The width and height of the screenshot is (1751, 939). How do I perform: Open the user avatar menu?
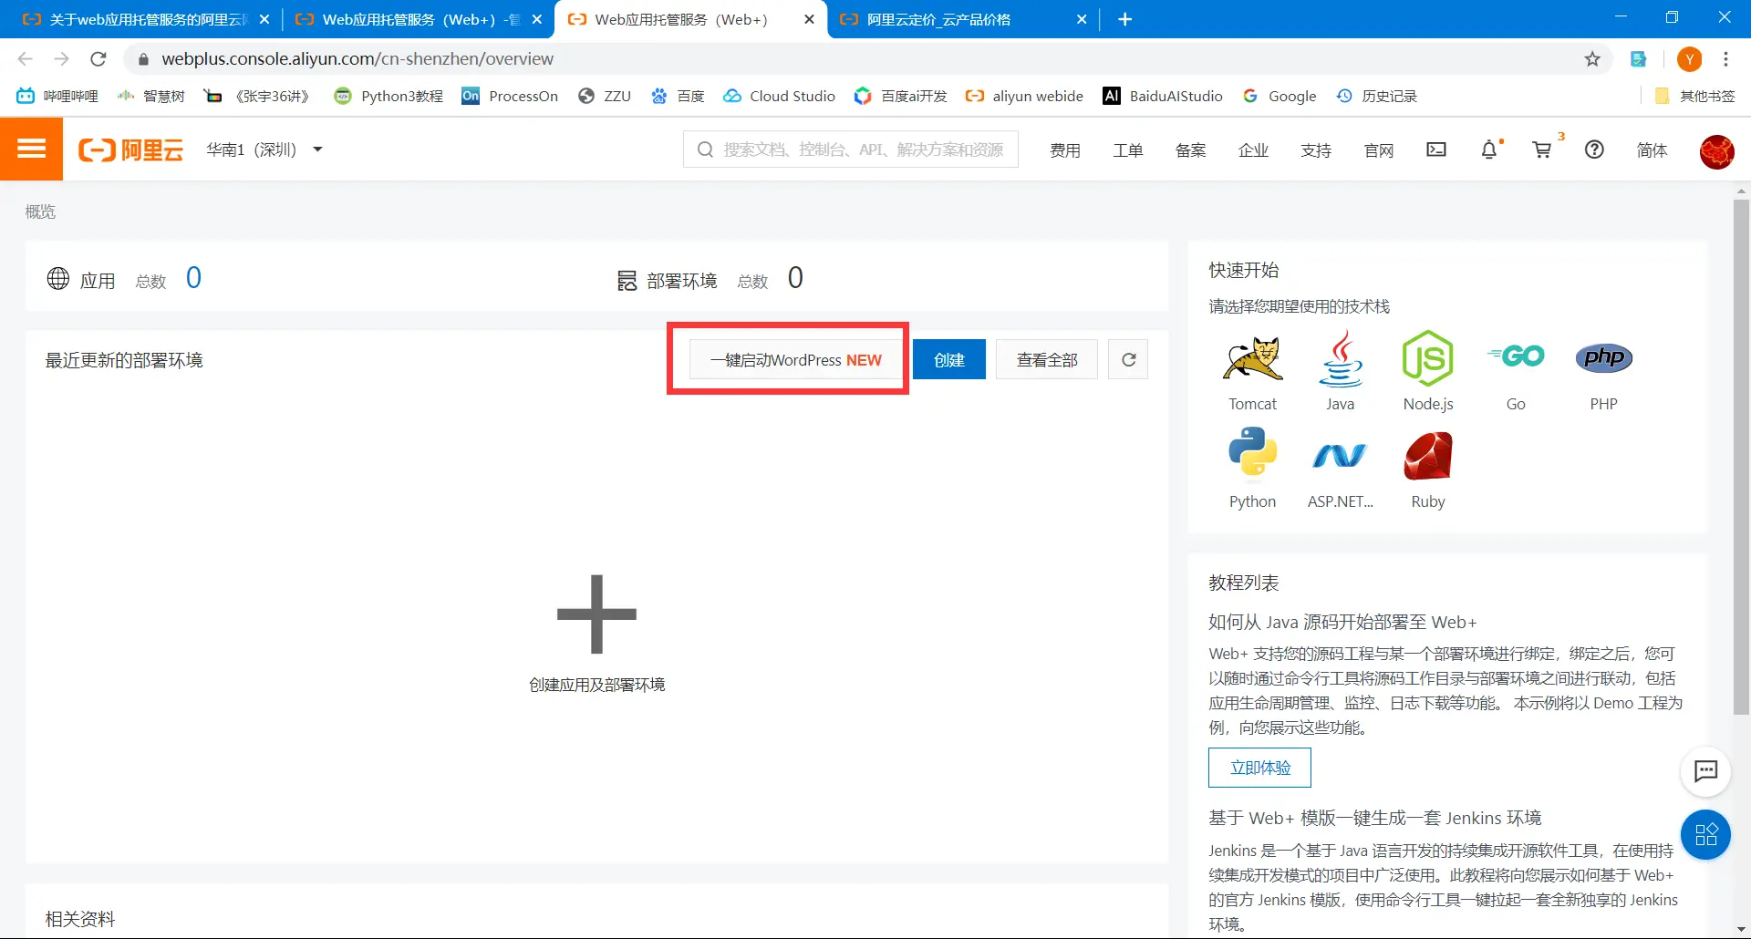coord(1716,151)
